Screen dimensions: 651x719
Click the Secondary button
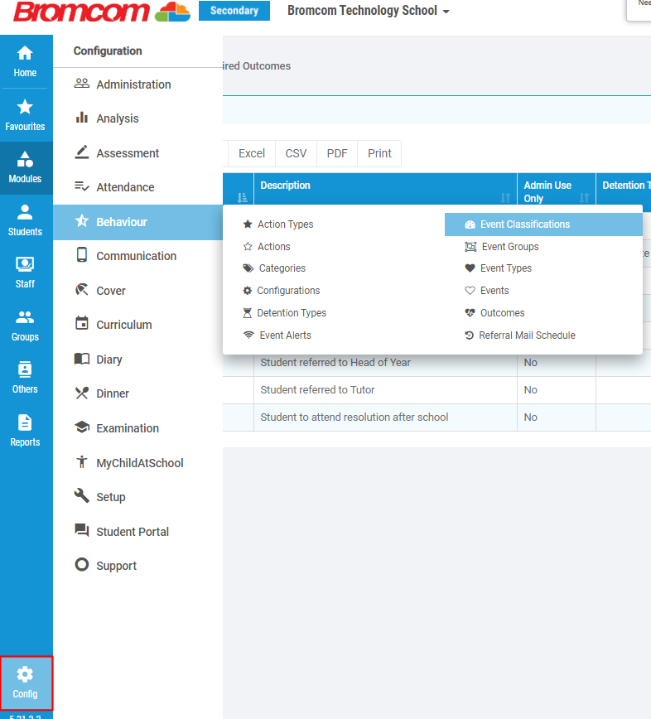click(234, 11)
